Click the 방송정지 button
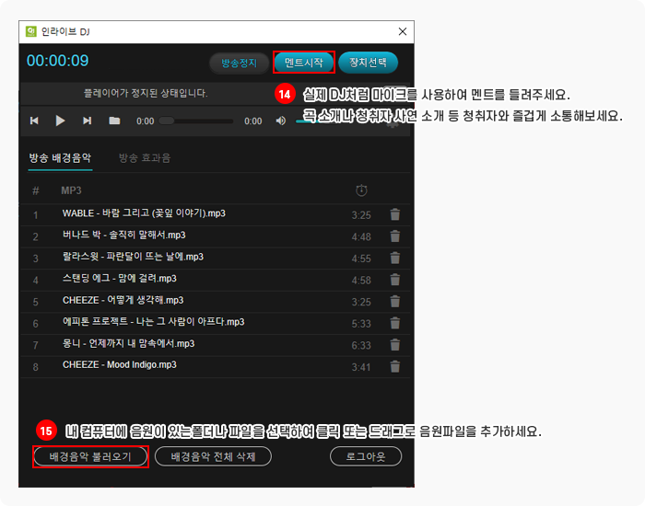The height and width of the screenshot is (506, 645). [239, 63]
